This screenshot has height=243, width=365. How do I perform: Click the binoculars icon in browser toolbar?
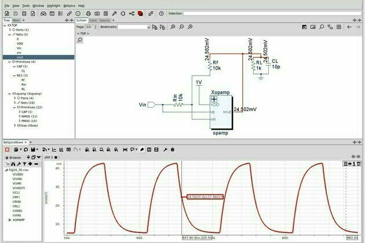(x=13, y=164)
